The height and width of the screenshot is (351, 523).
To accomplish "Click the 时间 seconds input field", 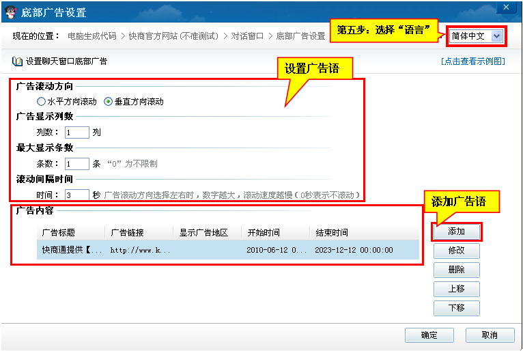I will click(76, 195).
